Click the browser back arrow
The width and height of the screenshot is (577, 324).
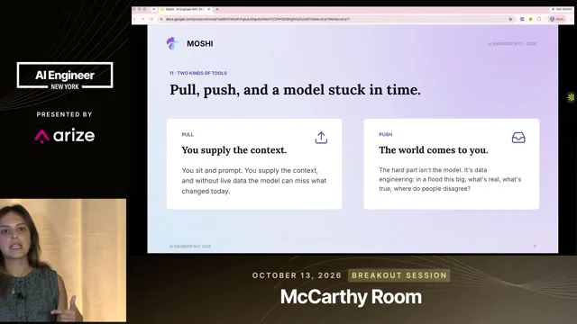pyautogui.click(x=134, y=19)
